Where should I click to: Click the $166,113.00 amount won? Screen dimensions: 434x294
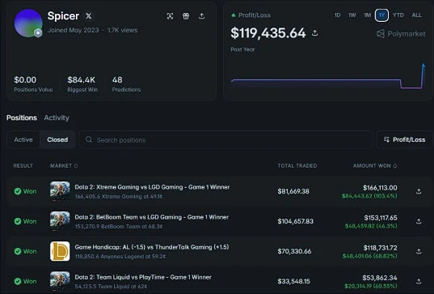(380, 187)
